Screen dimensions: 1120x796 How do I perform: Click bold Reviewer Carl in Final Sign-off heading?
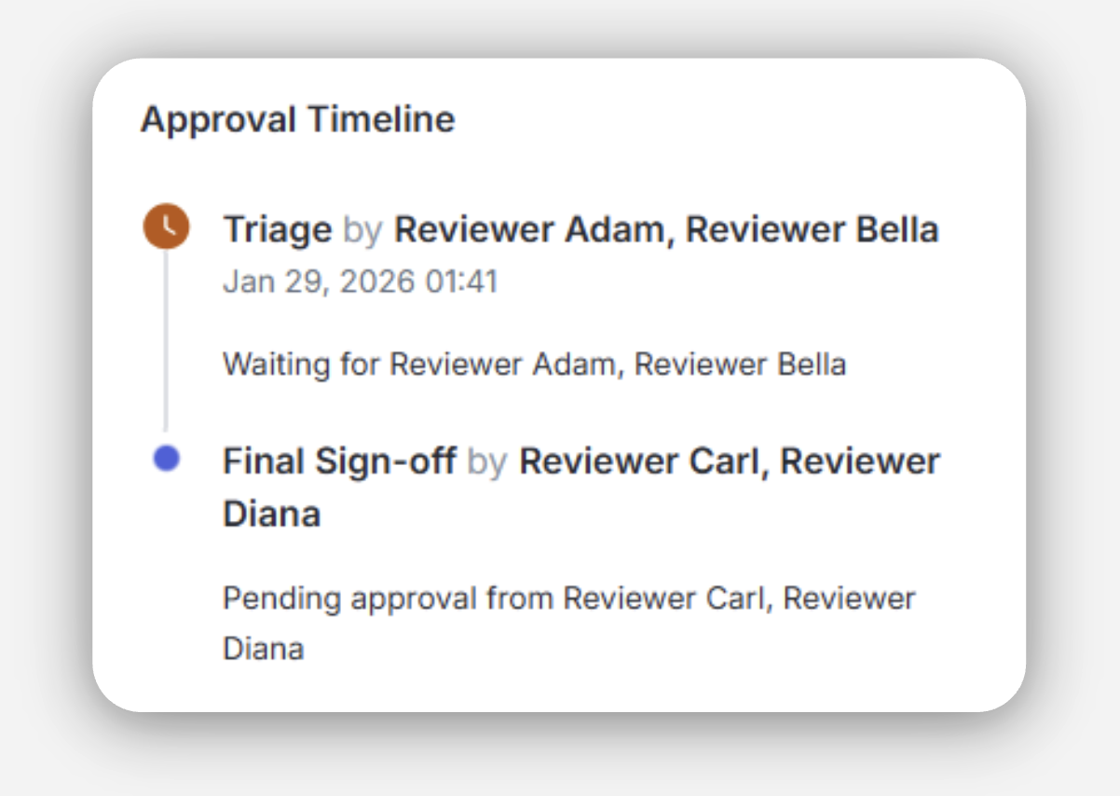coord(639,460)
